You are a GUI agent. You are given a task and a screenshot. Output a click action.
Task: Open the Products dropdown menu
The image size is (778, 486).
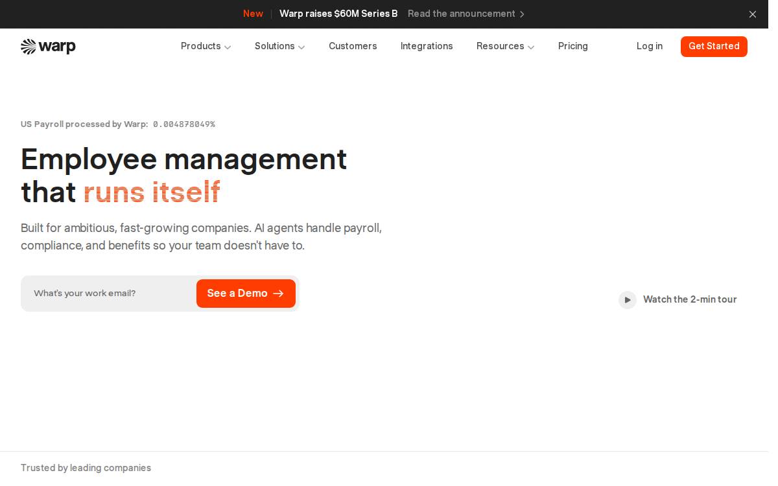point(206,47)
